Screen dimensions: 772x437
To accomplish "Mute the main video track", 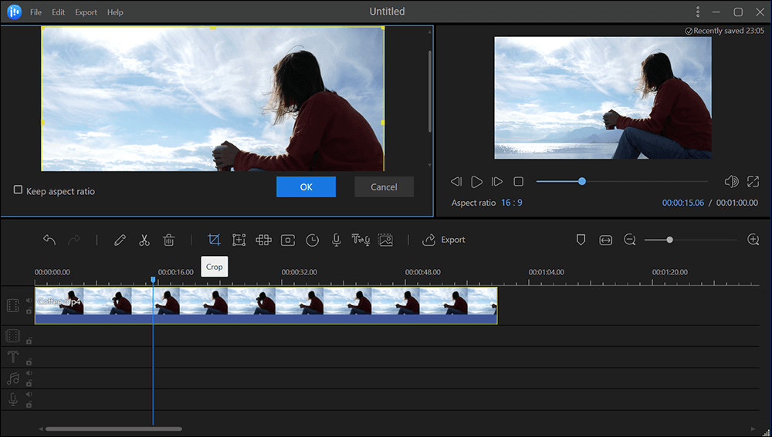I will tap(29, 301).
